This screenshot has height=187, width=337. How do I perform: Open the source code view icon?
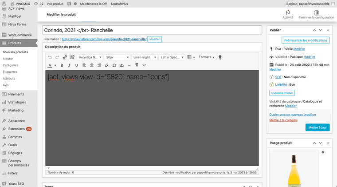(x=144, y=65)
